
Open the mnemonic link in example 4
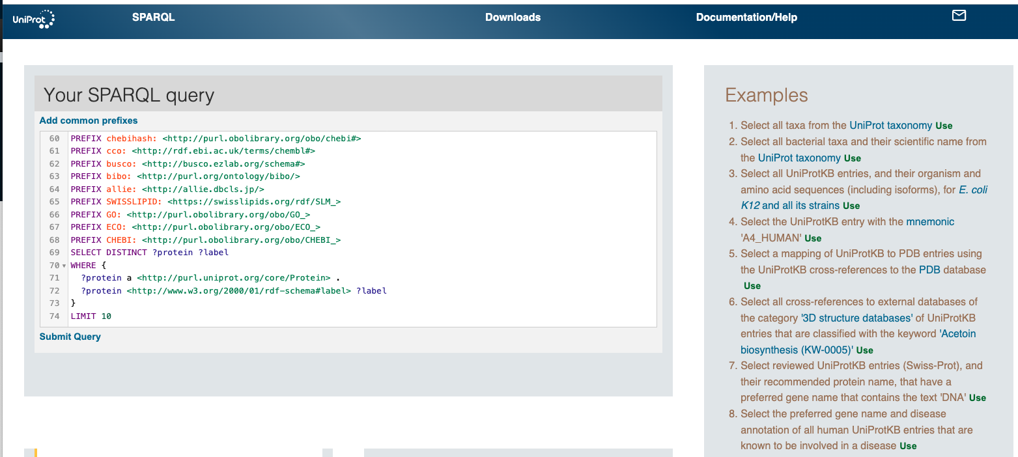click(x=930, y=221)
